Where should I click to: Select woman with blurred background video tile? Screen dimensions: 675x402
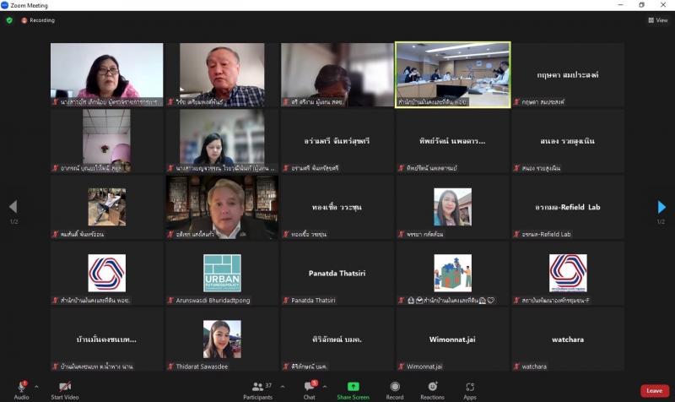(222, 141)
